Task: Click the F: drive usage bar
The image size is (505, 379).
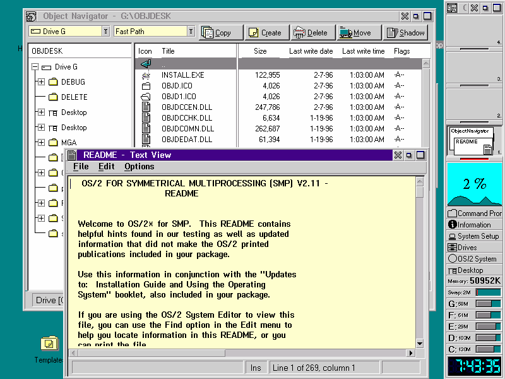Action: (x=488, y=315)
